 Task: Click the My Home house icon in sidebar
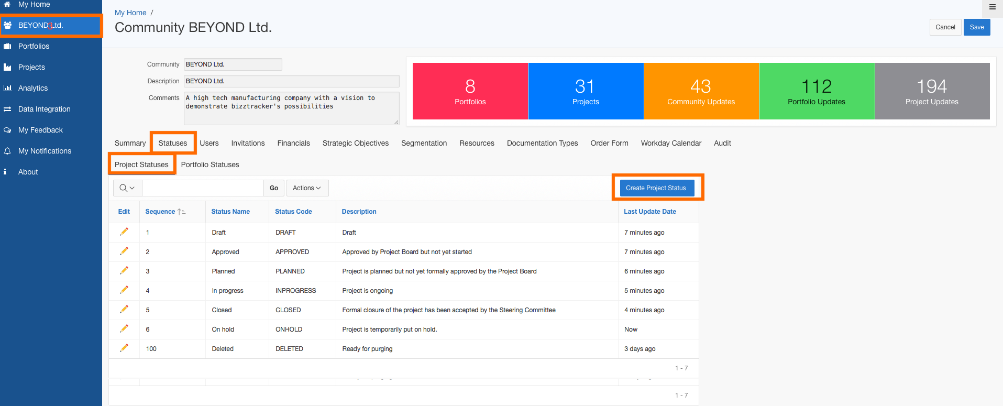pyautogui.click(x=7, y=4)
